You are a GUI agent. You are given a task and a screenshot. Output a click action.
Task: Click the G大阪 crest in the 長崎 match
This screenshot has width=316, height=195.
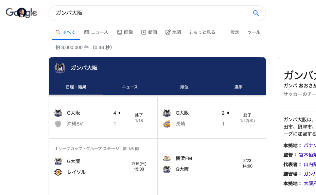click(x=167, y=113)
